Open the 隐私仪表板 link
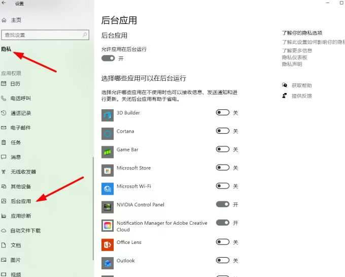Screen dimensions: 345x277 (295, 57)
